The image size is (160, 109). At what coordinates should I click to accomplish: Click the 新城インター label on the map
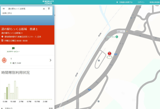tap(121, 31)
